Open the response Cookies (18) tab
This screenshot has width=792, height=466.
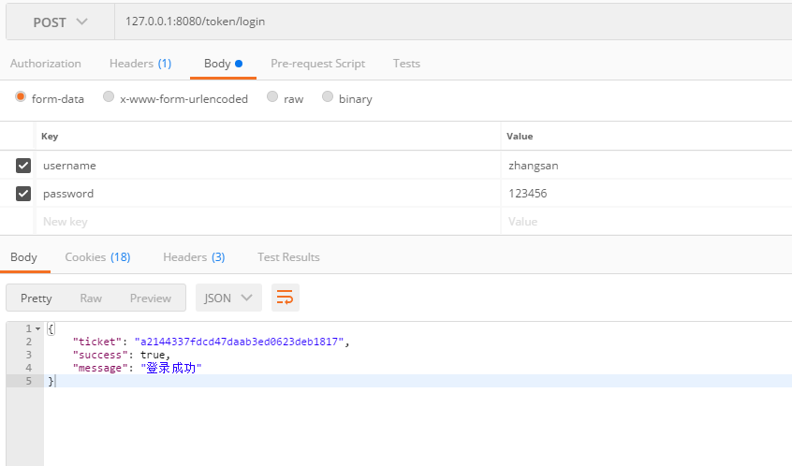click(97, 257)
